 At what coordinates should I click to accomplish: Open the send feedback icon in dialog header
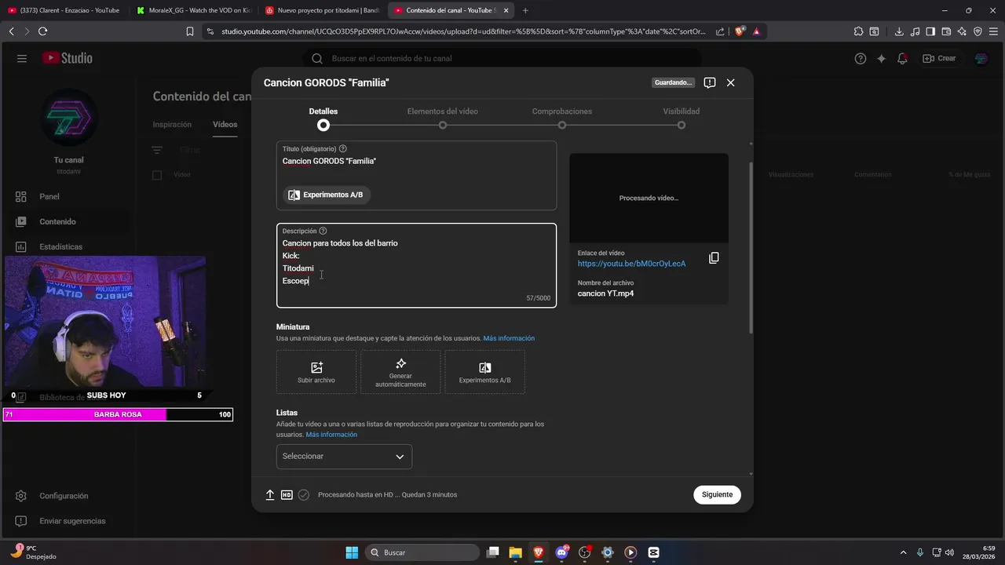(x=709, y=82)
